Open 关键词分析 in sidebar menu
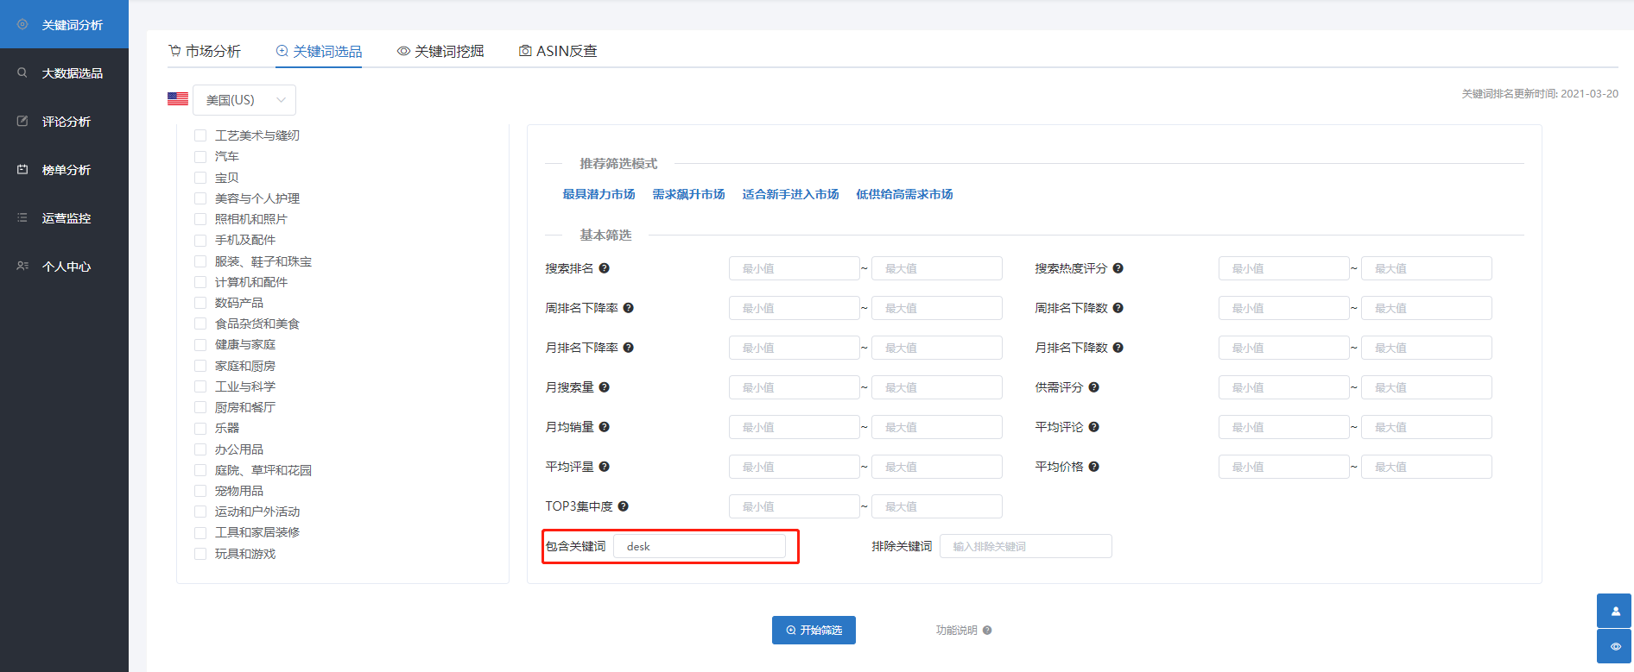This screenshot has height=672, width=1634. point(64,24)
